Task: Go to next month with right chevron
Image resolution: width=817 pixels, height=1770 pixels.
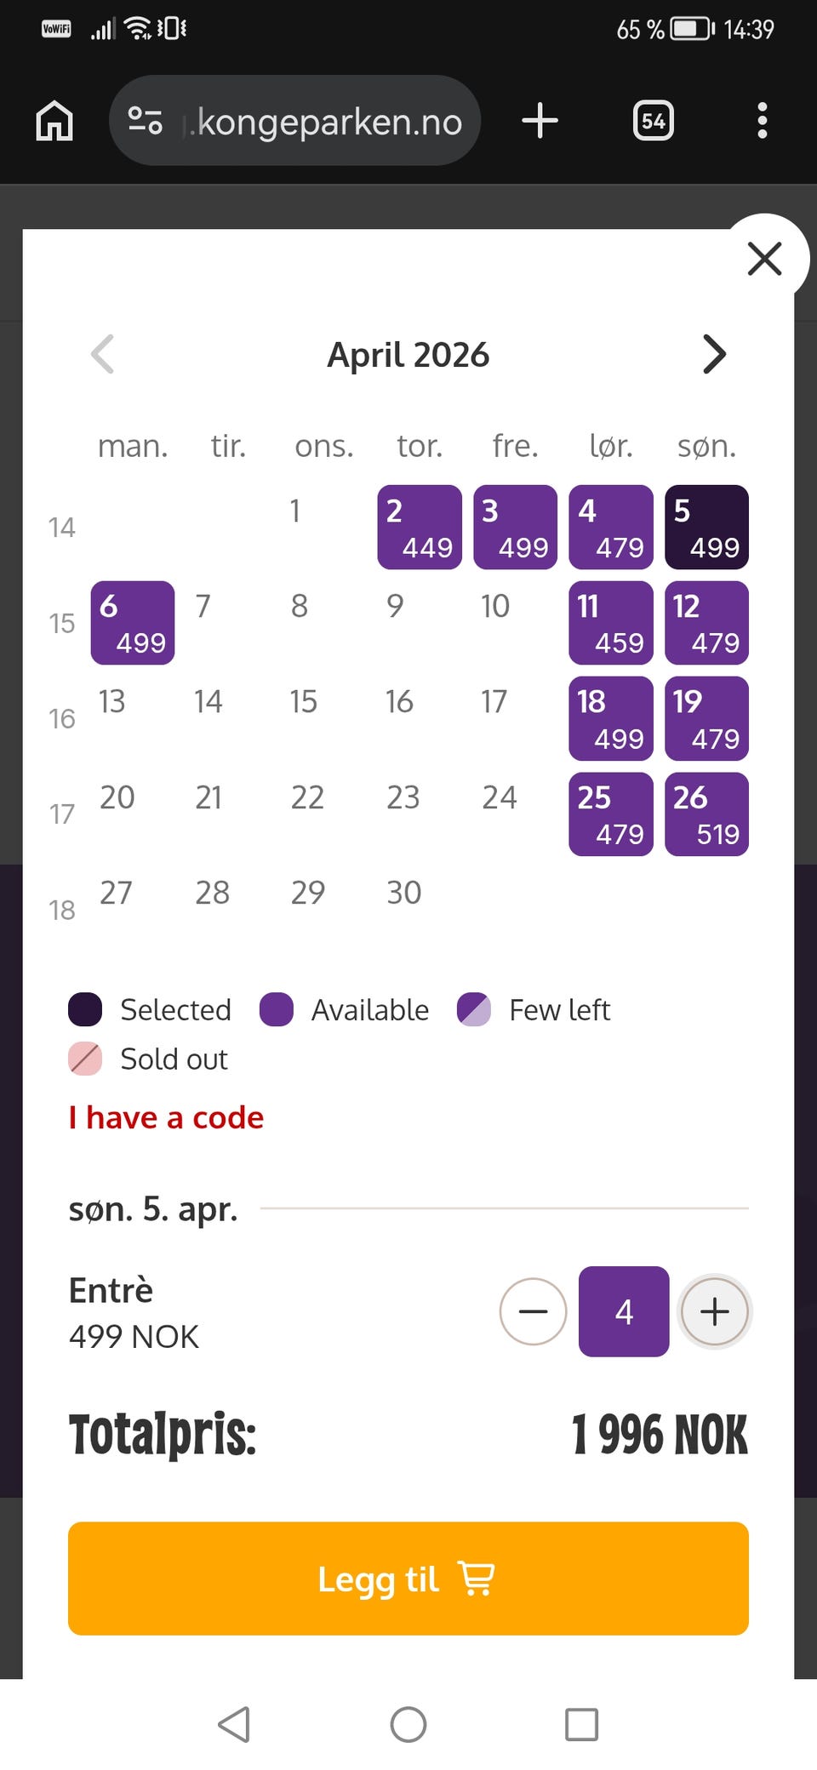Action: coord(715,355)
